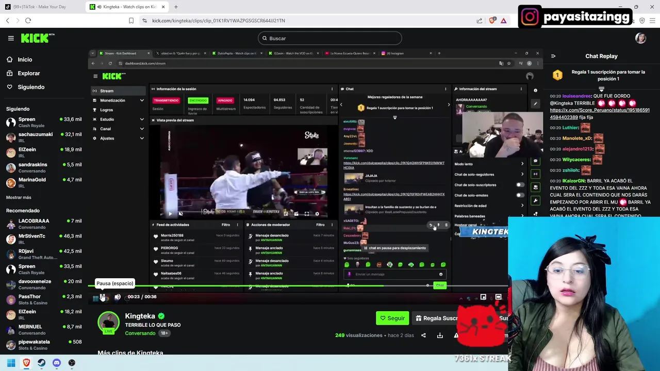660x371 pixels.
Task: Open the x.com Score_Peruano link in chat
Action: point(600,113)
